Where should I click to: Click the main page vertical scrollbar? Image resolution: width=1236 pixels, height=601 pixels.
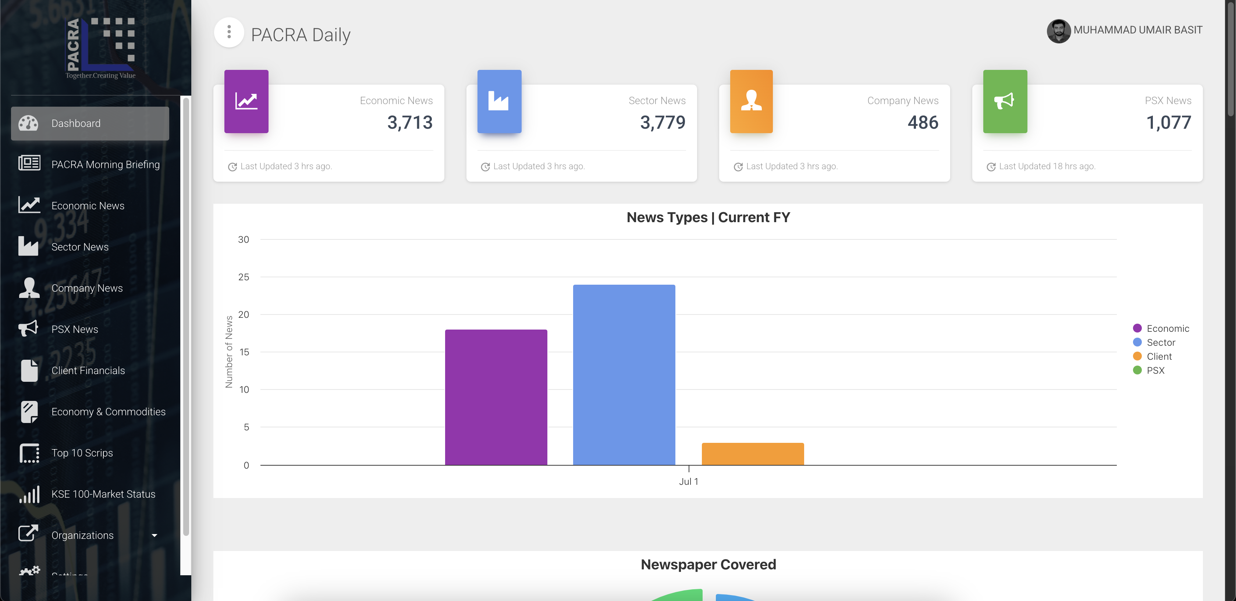click(x=1231, y=60)
